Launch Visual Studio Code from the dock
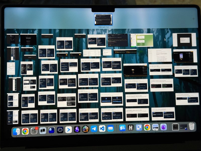Viewport: 201px width, 151px height. click(x=102, y=129)
